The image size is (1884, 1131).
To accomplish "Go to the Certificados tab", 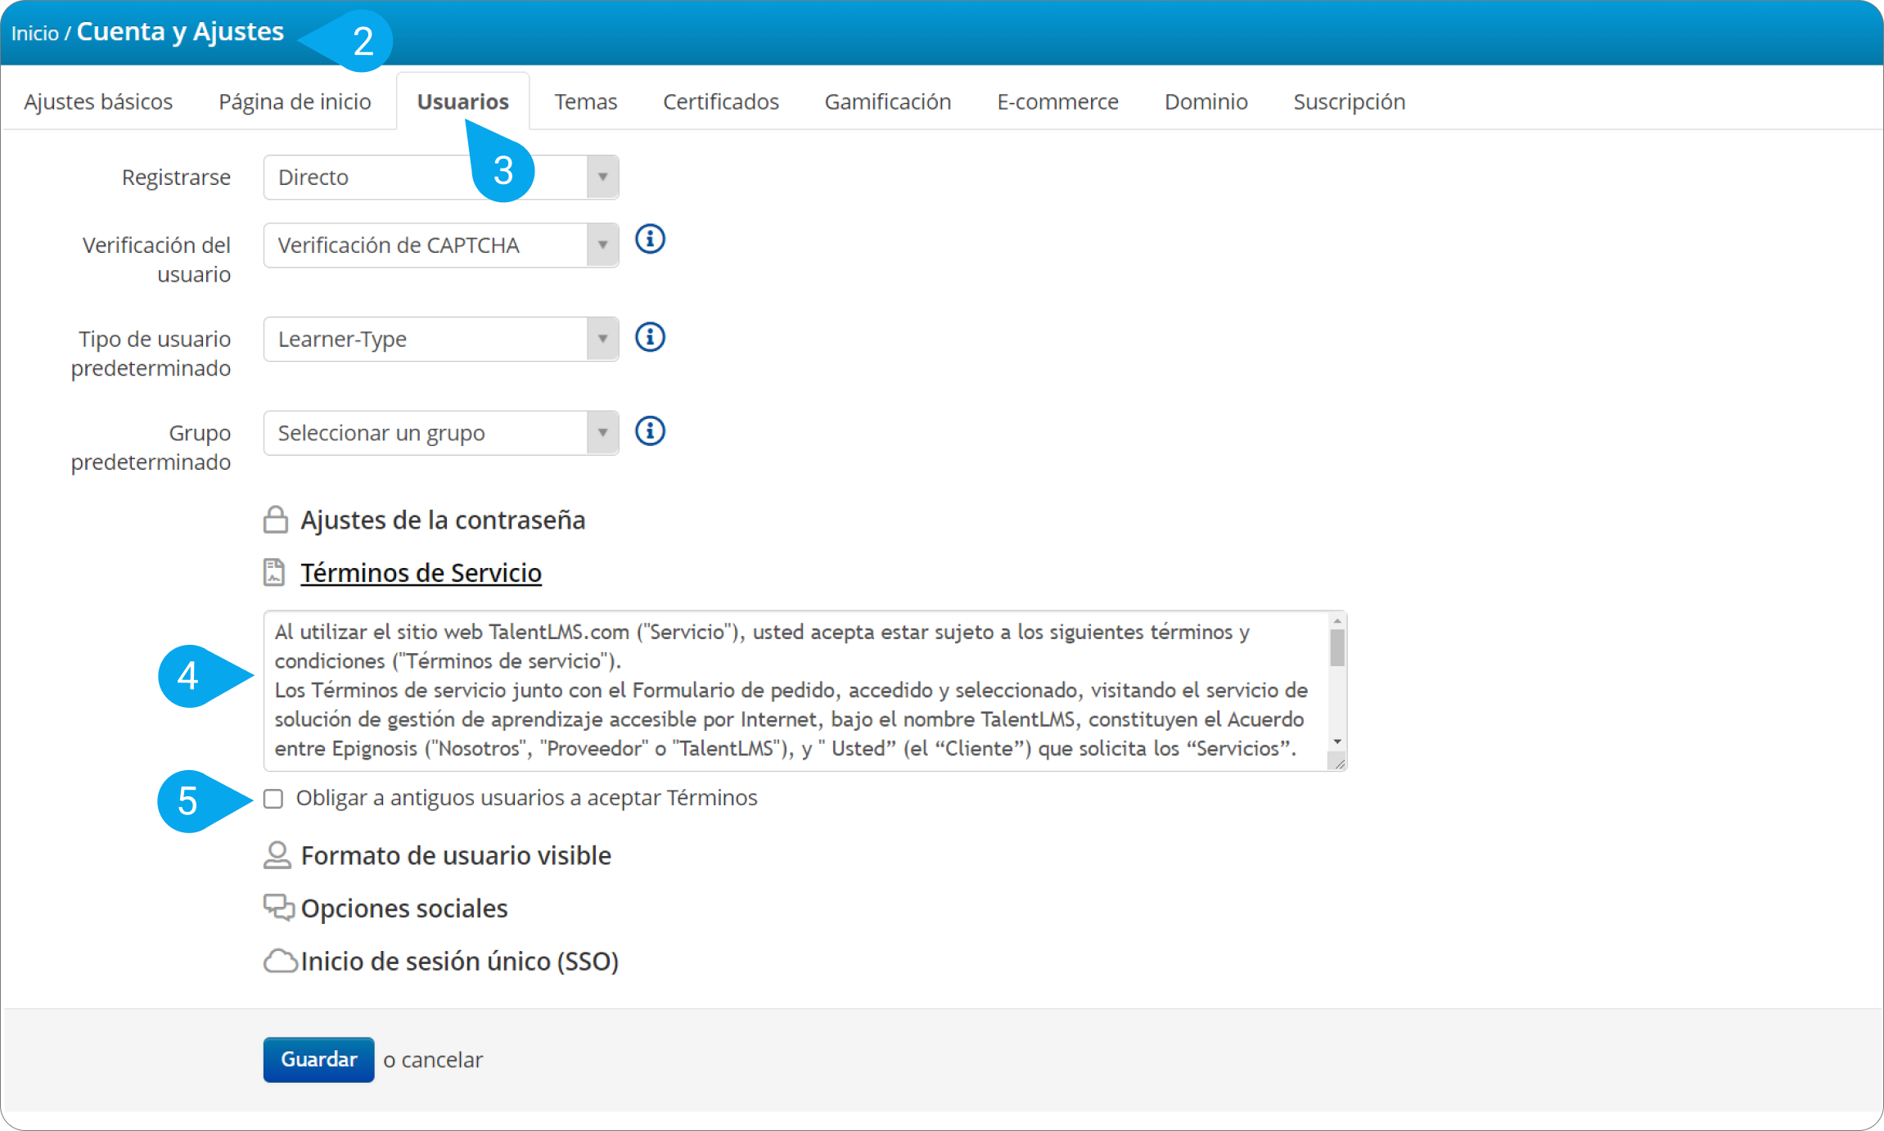I will click(x=720, y=102).
